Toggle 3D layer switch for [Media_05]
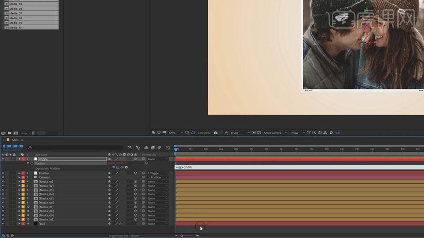Image resolution: width=424 pixels, height=238 pixels. [x=135, y=198]
